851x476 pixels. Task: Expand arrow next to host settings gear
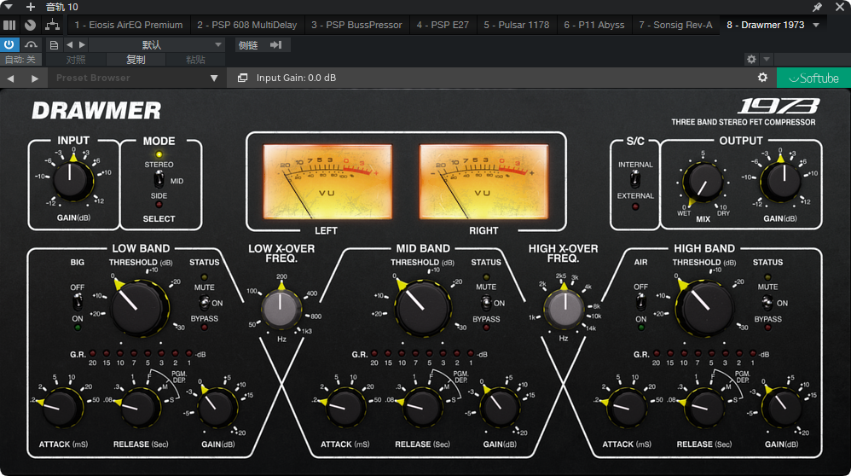click(767, 59)
